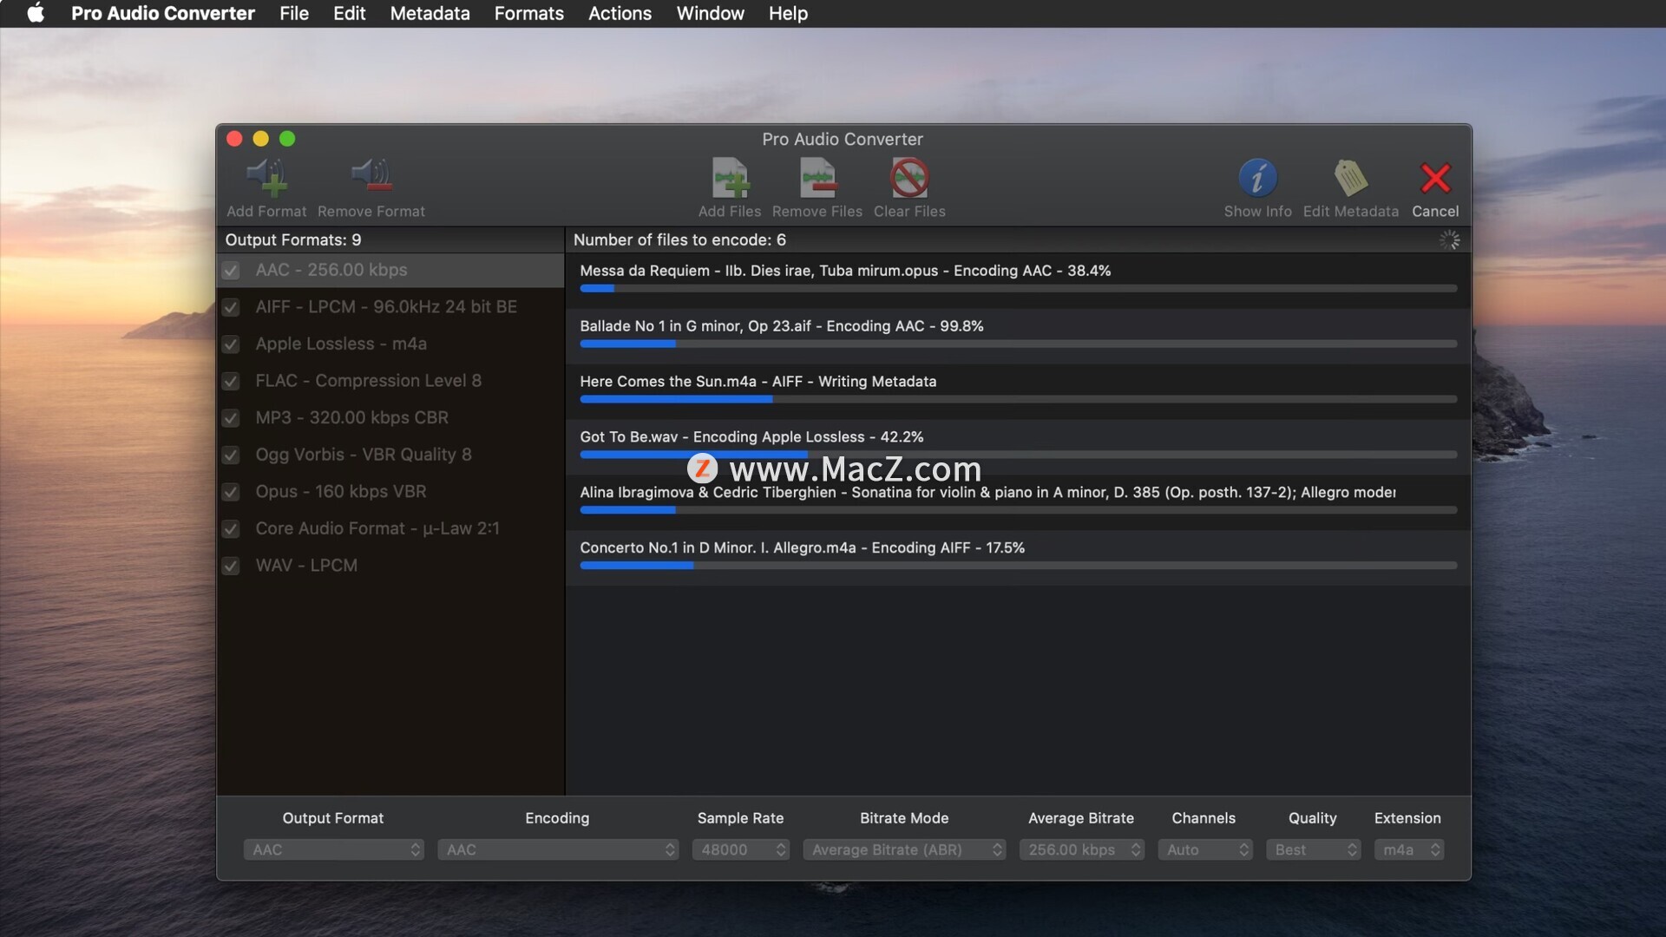Screen dimensions: 1666x937
Task: Select the WAV - LPCM row
Action: coord(390,566)
